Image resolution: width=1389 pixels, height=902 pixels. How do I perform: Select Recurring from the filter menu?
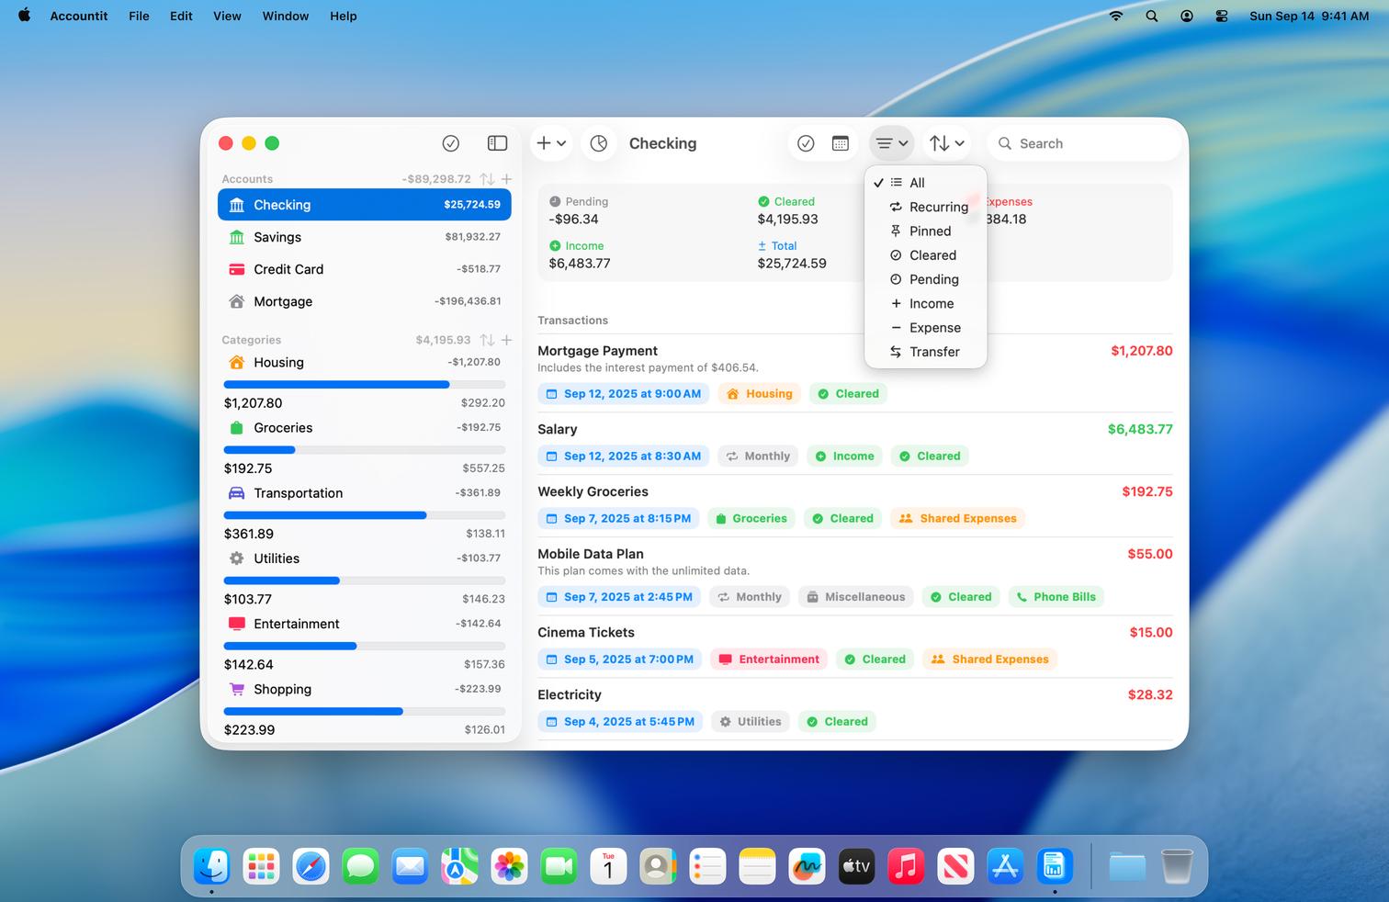tap(938, 207)
